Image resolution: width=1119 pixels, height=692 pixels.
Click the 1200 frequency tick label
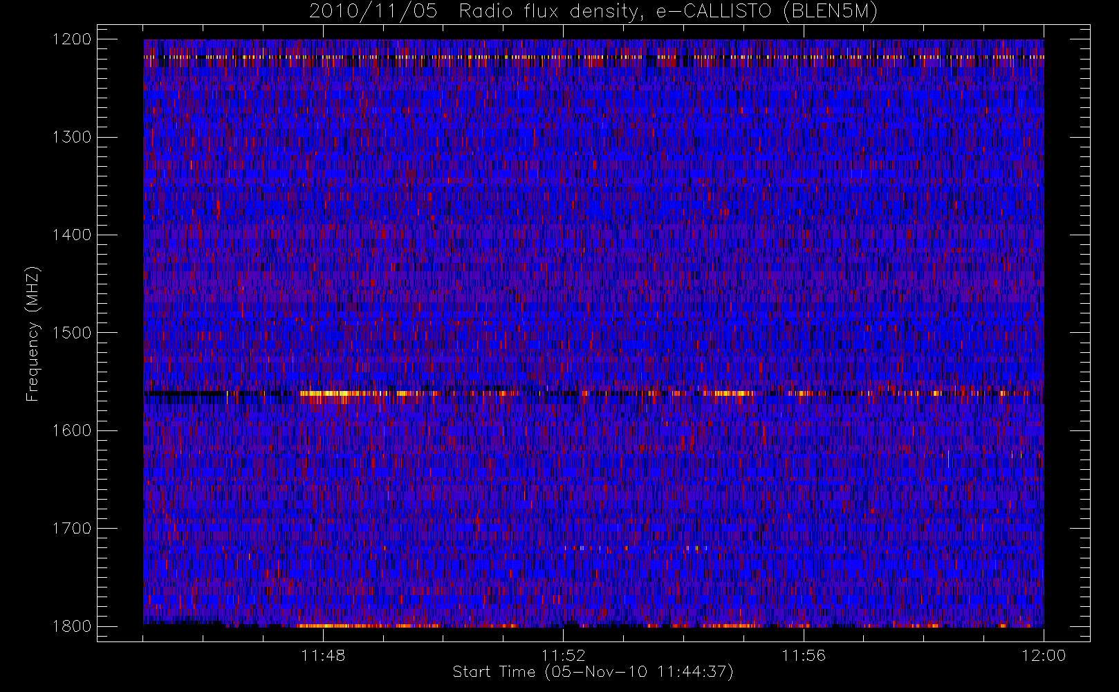(72, 39)
